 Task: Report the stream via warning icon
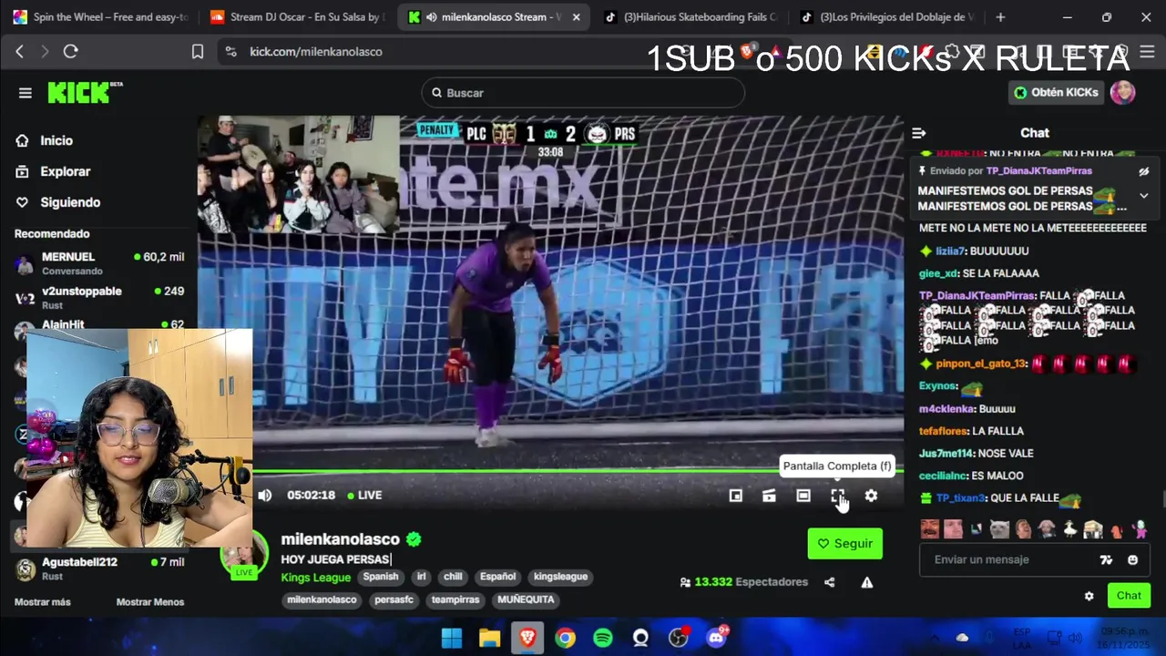[x=867, y=582]
